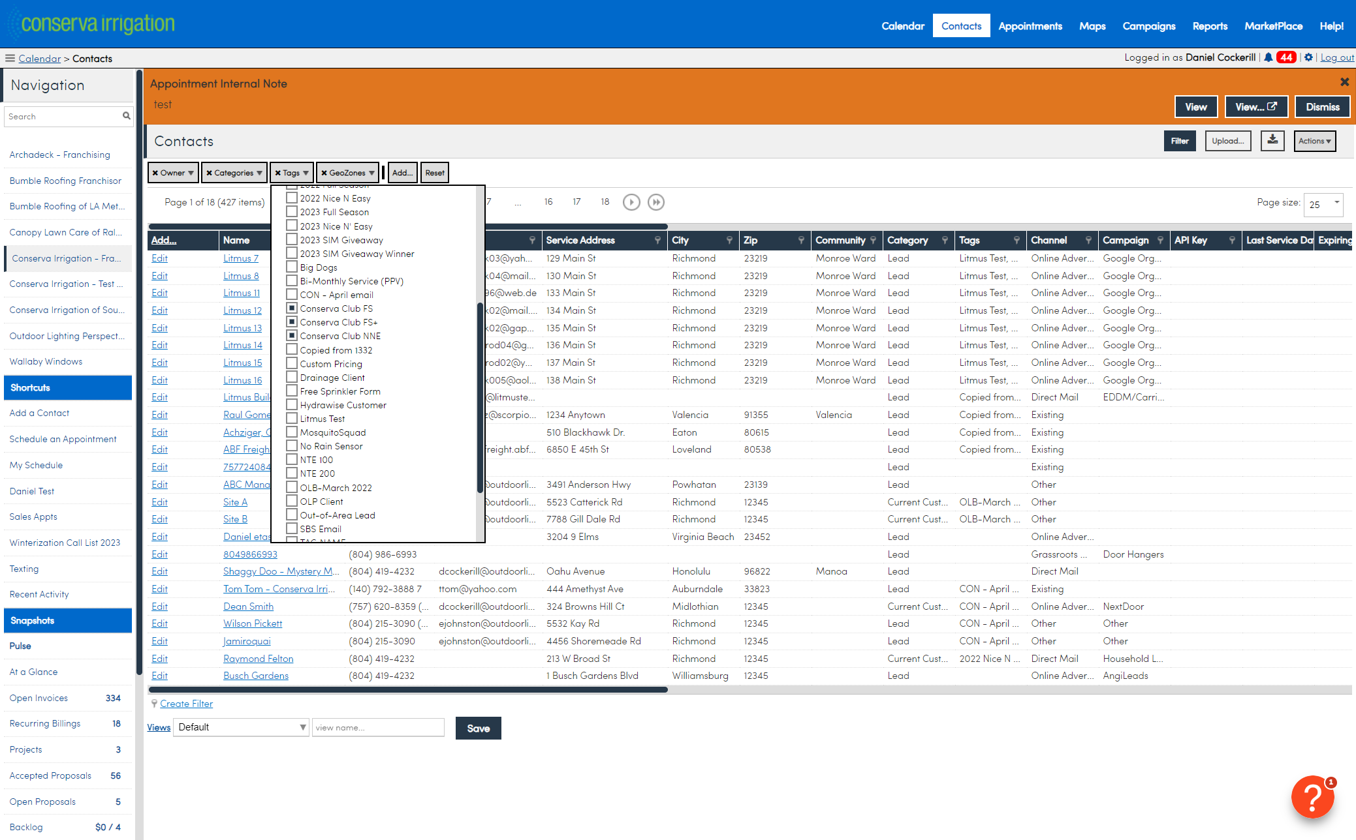This screenshot has width=1356, height=840.
Task: Click filter icon on Tags column
Action: tap(1017, 240)
